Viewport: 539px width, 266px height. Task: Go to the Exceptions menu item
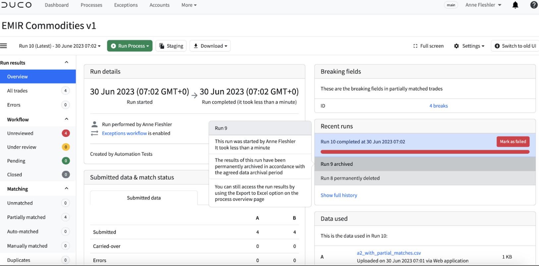point(126,5)
